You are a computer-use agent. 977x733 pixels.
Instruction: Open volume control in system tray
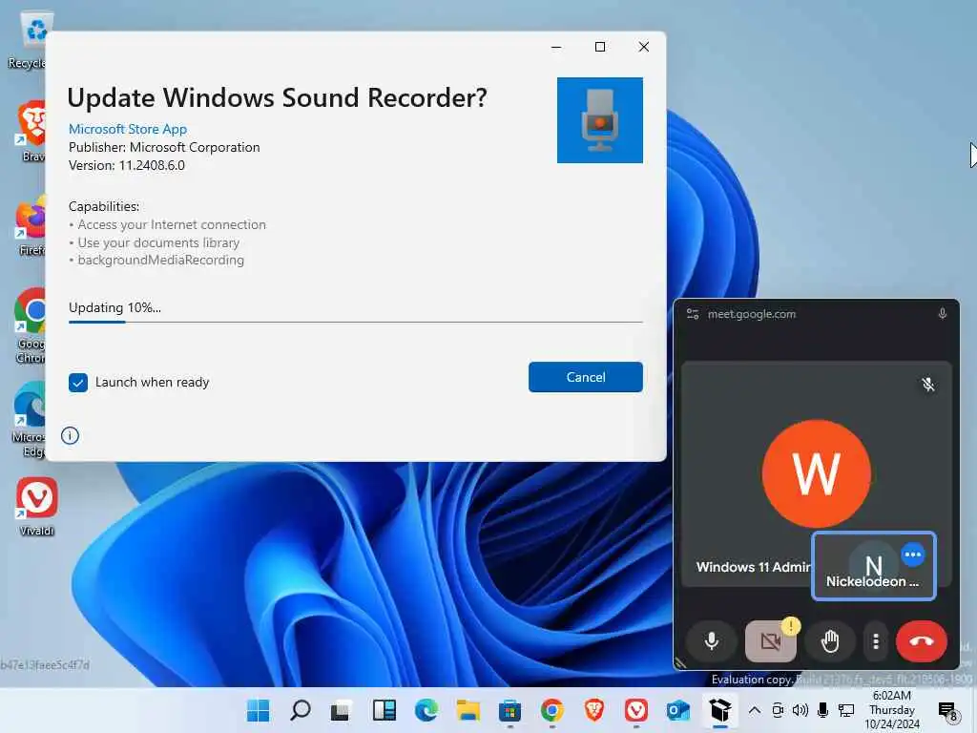(x=800, y=710)
